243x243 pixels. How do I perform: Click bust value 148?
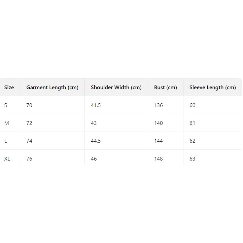click(x=158, y=159)
